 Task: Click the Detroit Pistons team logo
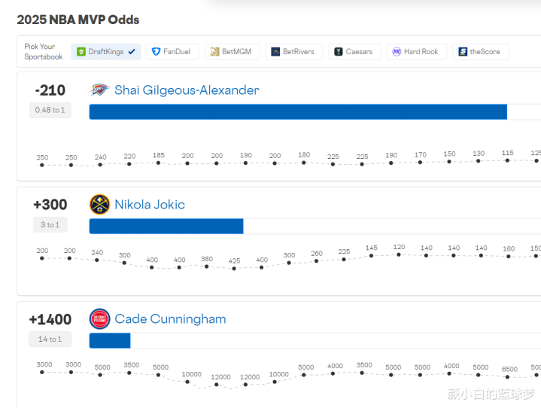(x=99, y=319)
